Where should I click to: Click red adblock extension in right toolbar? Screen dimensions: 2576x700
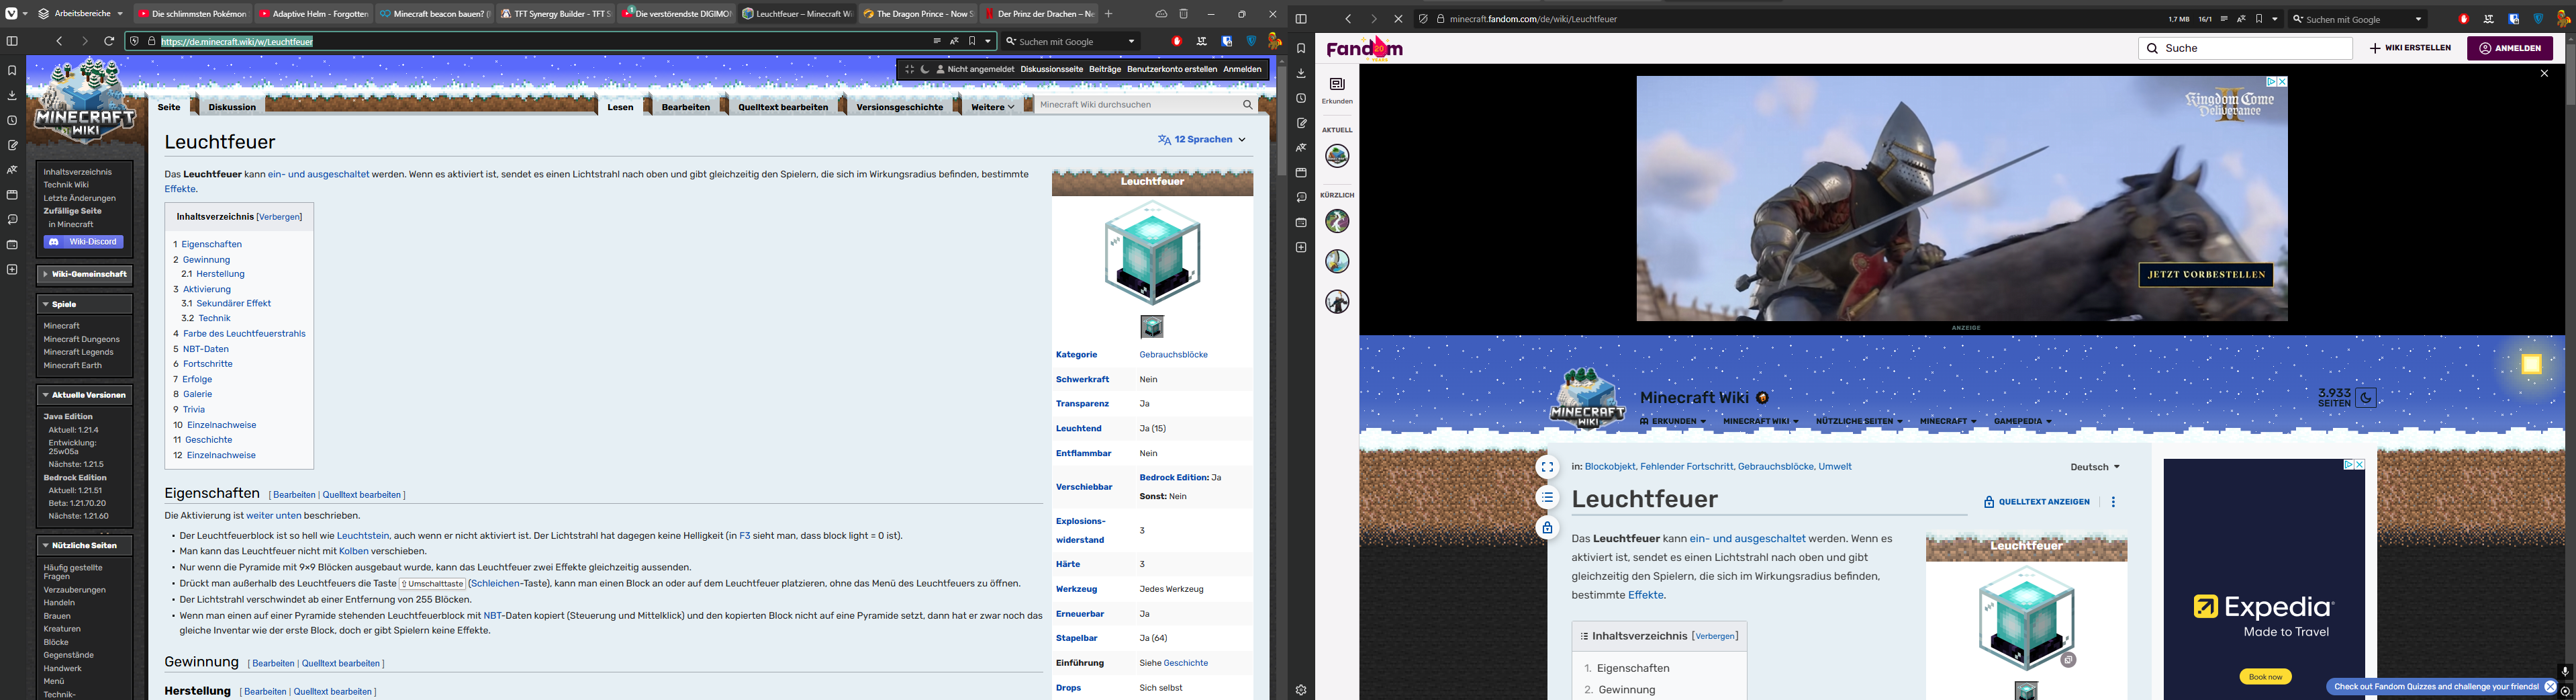click(2464, 19)
